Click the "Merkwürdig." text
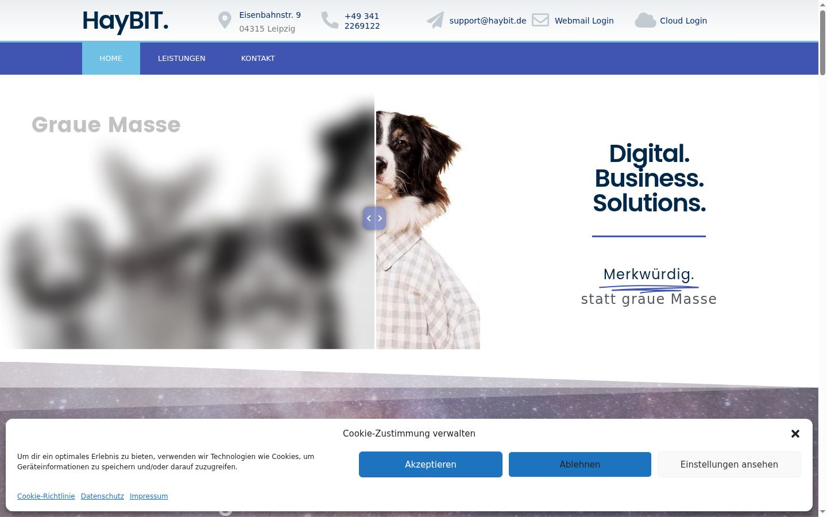The height and width of the screenshot is (517, 827). 649,274
